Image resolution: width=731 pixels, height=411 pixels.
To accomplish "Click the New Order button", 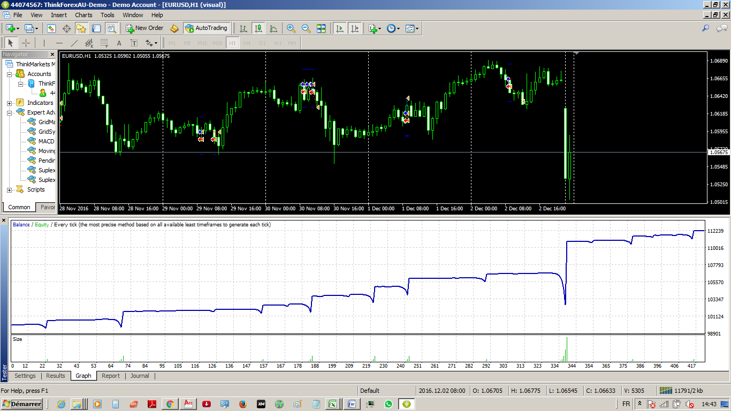I will tap(144, 28).
